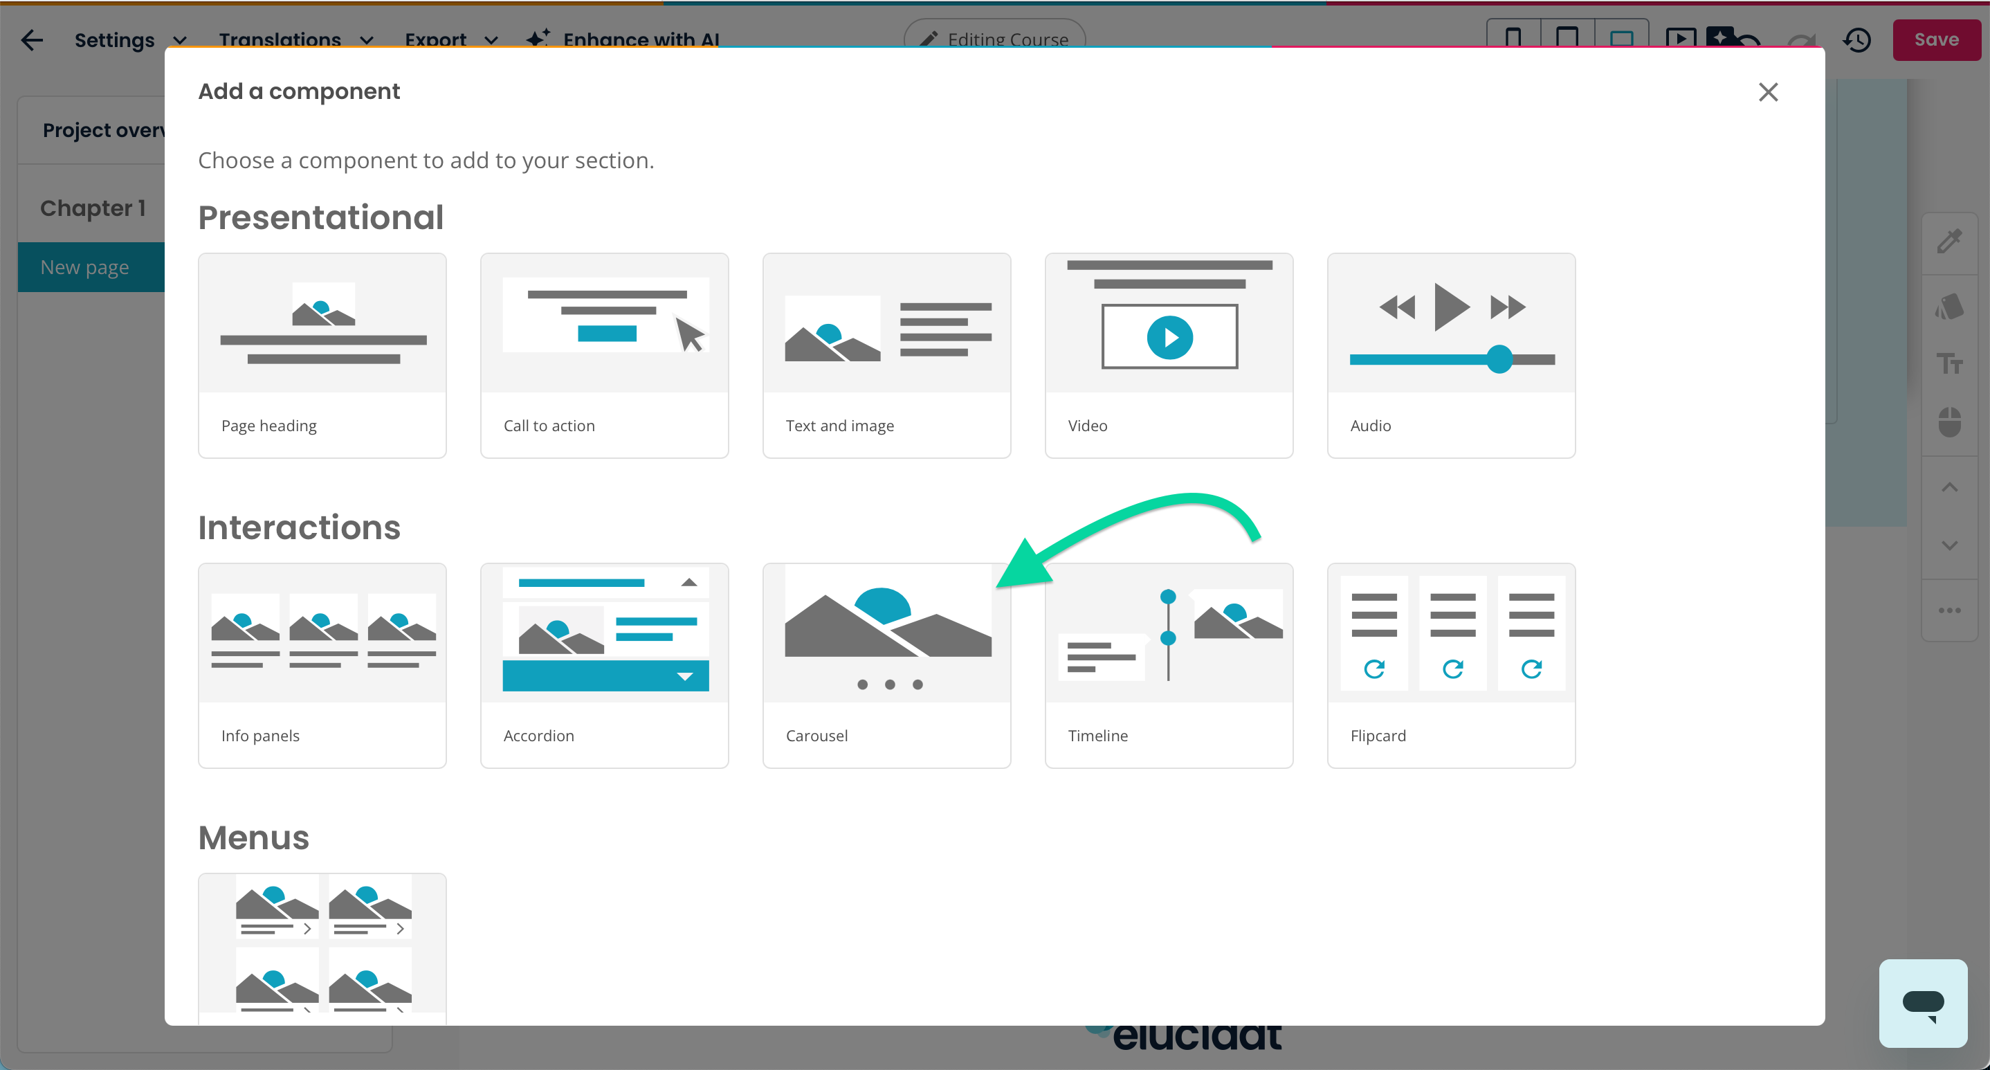1990x1070 pixels.
Task: Select New page in the sidebar
Action: tap(91, 267)
